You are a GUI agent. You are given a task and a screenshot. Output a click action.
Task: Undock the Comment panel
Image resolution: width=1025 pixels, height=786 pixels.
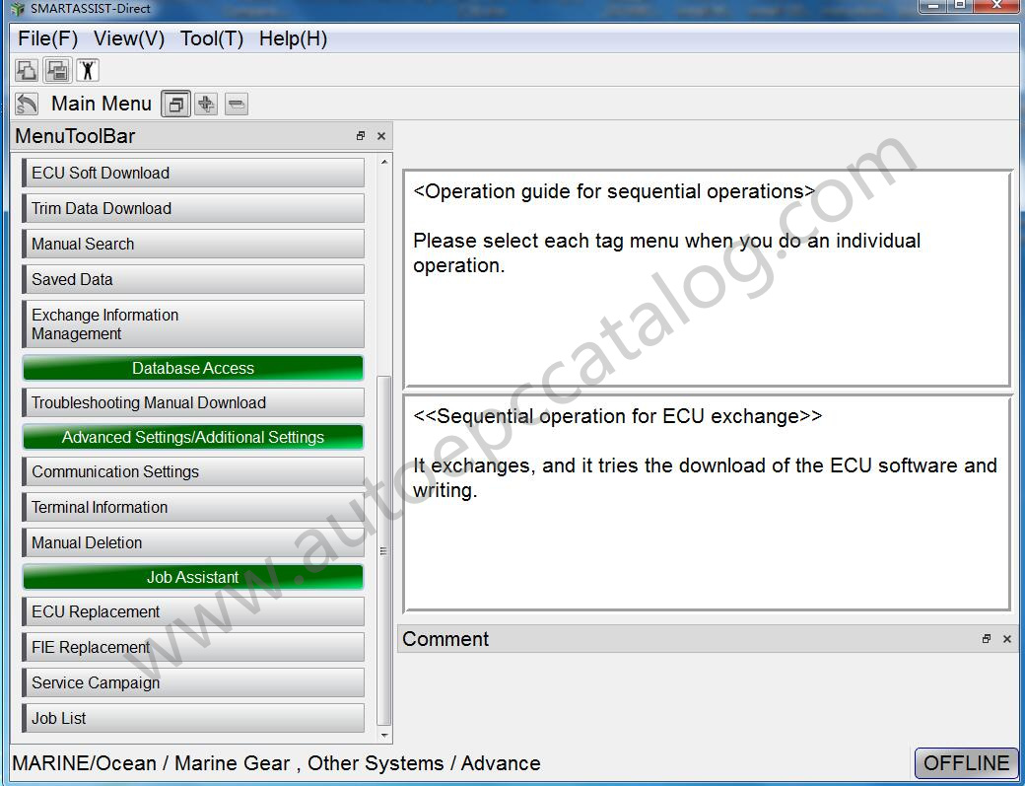pos(987,639)
